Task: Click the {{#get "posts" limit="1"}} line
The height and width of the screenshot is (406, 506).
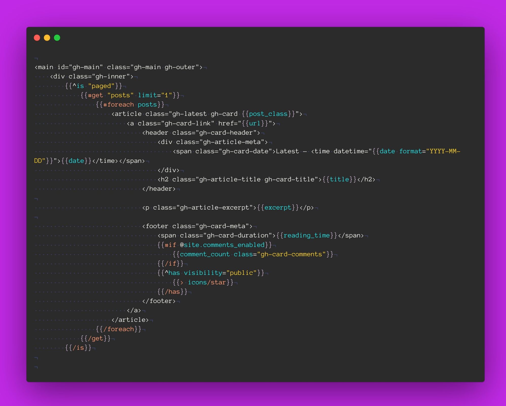Action: pos(130,95)
